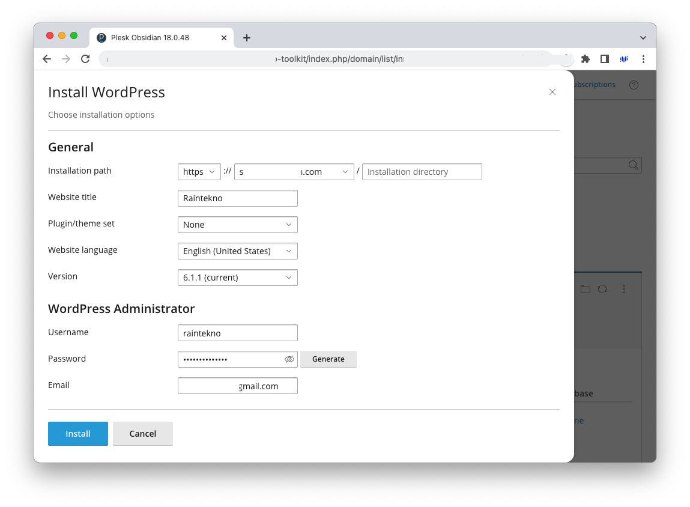Click the browser side panel icon
Viewport: 690px width, 507px height.
point(605,59)
